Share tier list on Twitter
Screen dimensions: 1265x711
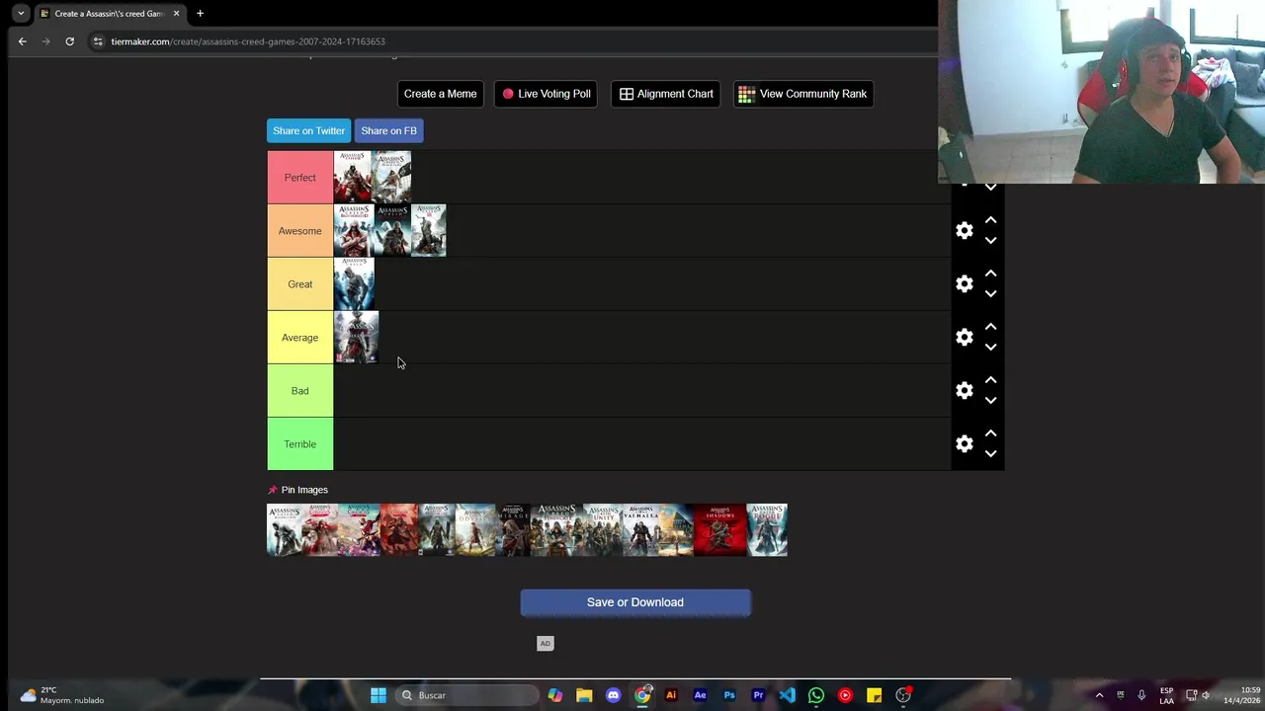pyautogui.click(x=308, y=130)
